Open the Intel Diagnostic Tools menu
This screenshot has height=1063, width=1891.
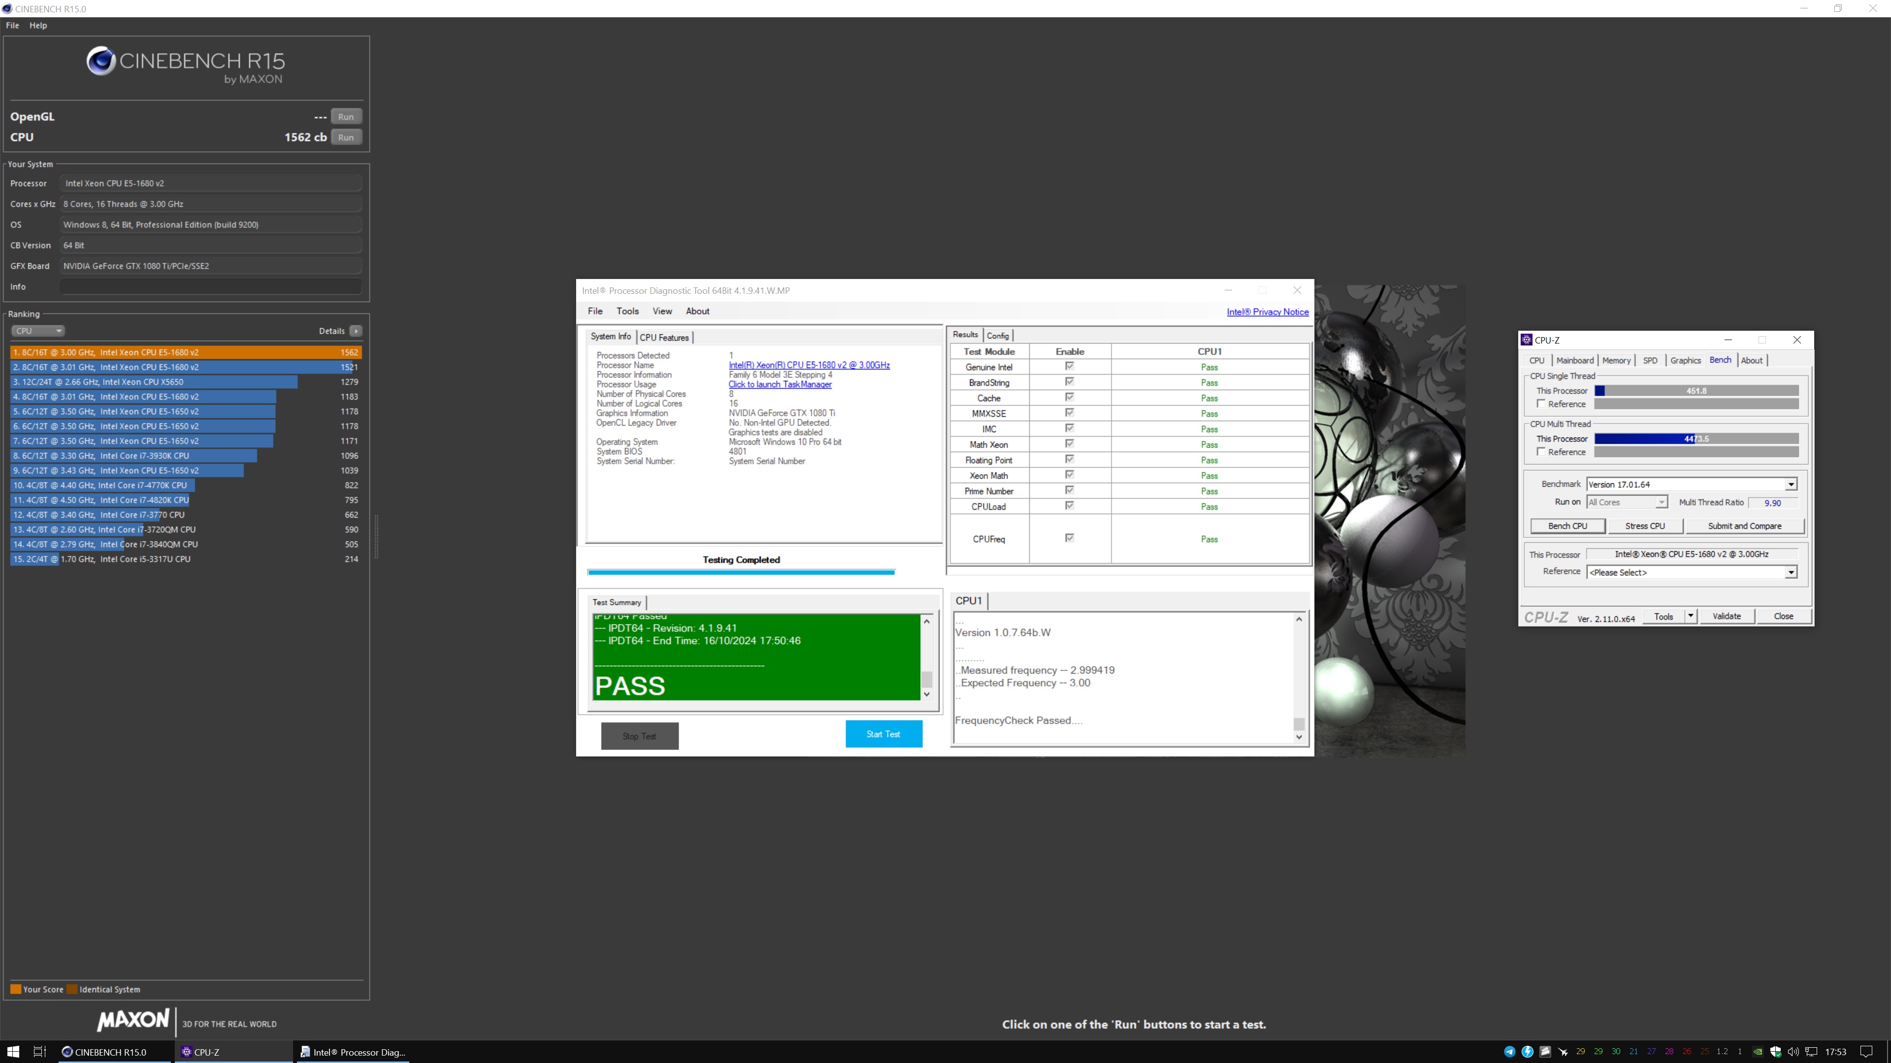pos(628,311)
